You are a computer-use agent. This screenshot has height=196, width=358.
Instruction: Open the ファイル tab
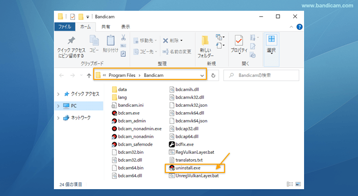pos(65,26)
